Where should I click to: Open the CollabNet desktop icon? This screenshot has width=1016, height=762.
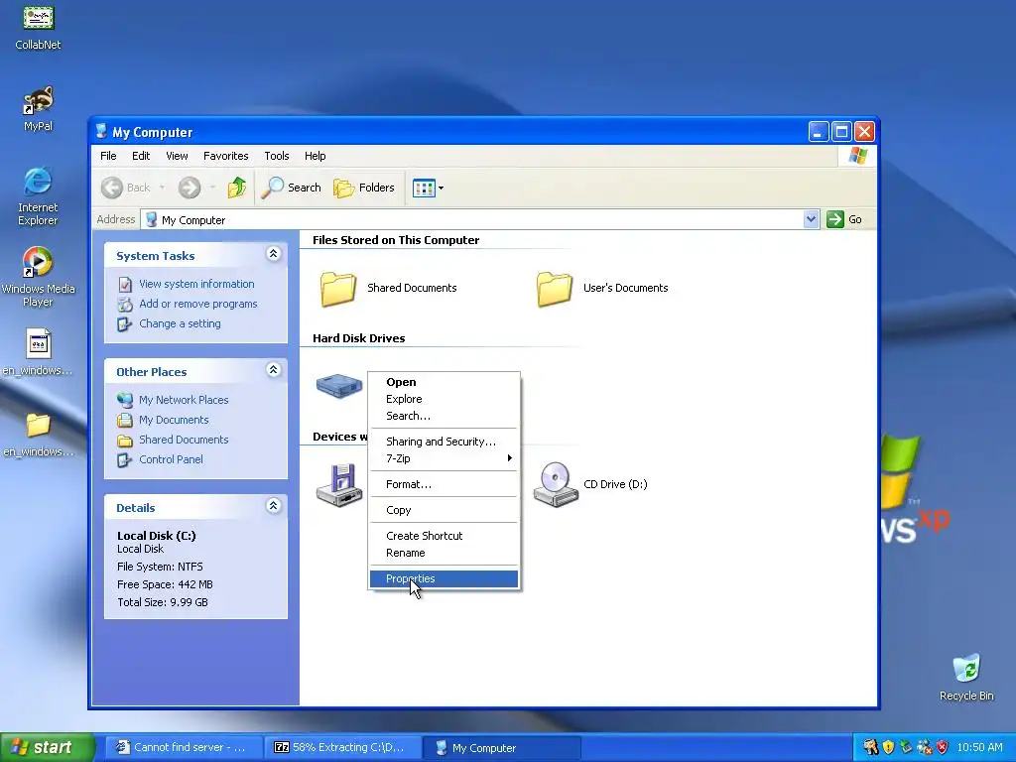click(39, 27)
